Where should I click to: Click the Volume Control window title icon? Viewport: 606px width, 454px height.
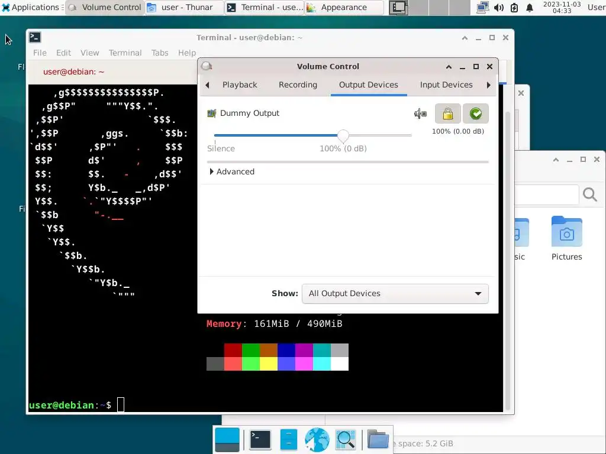pyautogui.click(x=207, y=66)
